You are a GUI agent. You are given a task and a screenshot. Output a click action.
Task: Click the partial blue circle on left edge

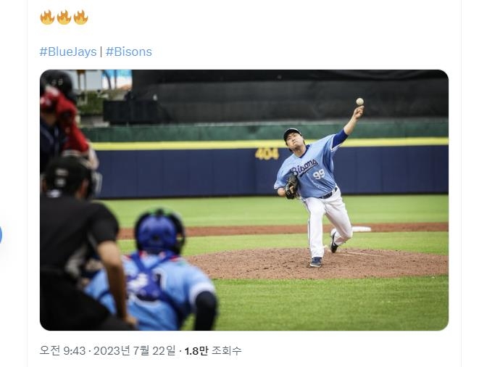1,235
